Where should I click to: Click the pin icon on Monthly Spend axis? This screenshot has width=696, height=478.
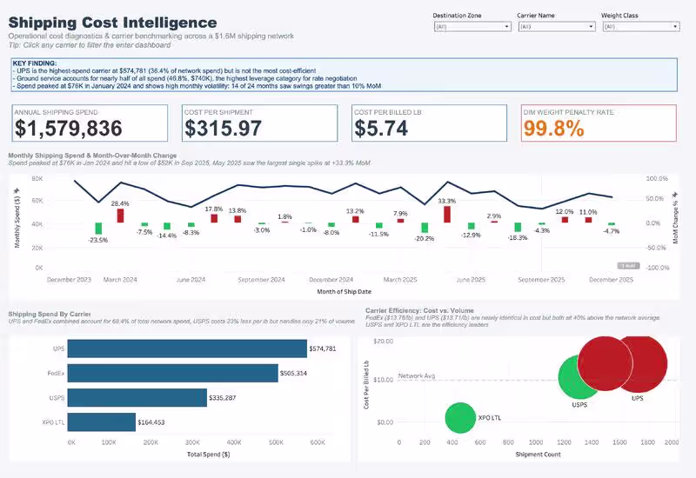click(17, 190)
